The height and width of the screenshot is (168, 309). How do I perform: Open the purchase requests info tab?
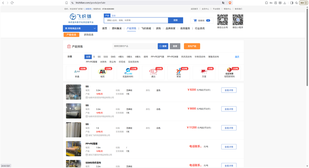(88, 35)
